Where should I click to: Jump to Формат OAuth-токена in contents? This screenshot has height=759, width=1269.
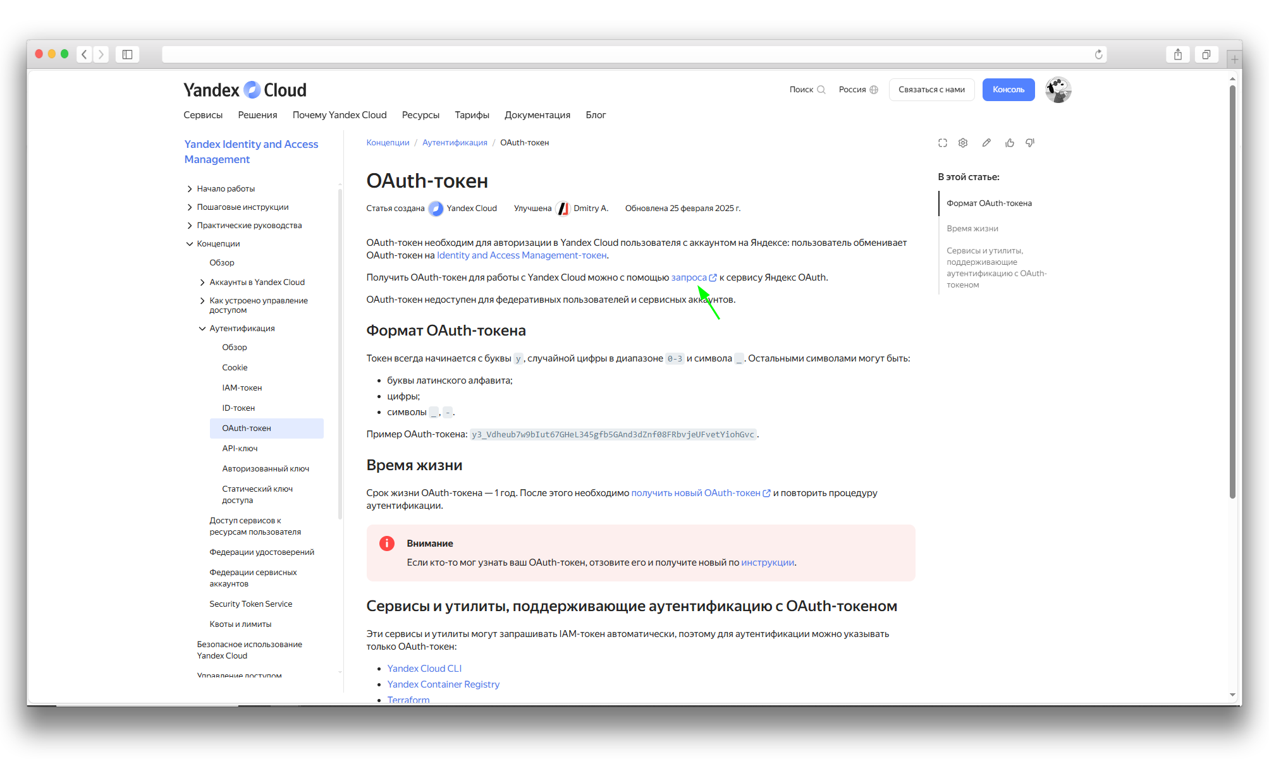(989, 203)
